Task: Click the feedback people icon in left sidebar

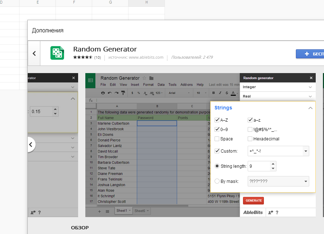Action: click(x=33, y=212)
